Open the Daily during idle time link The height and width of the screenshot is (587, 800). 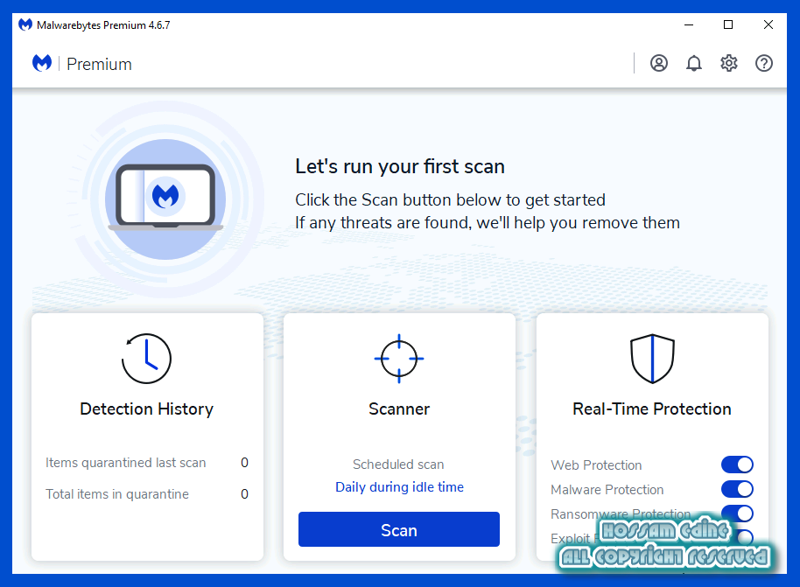click(x=399, y=487)
